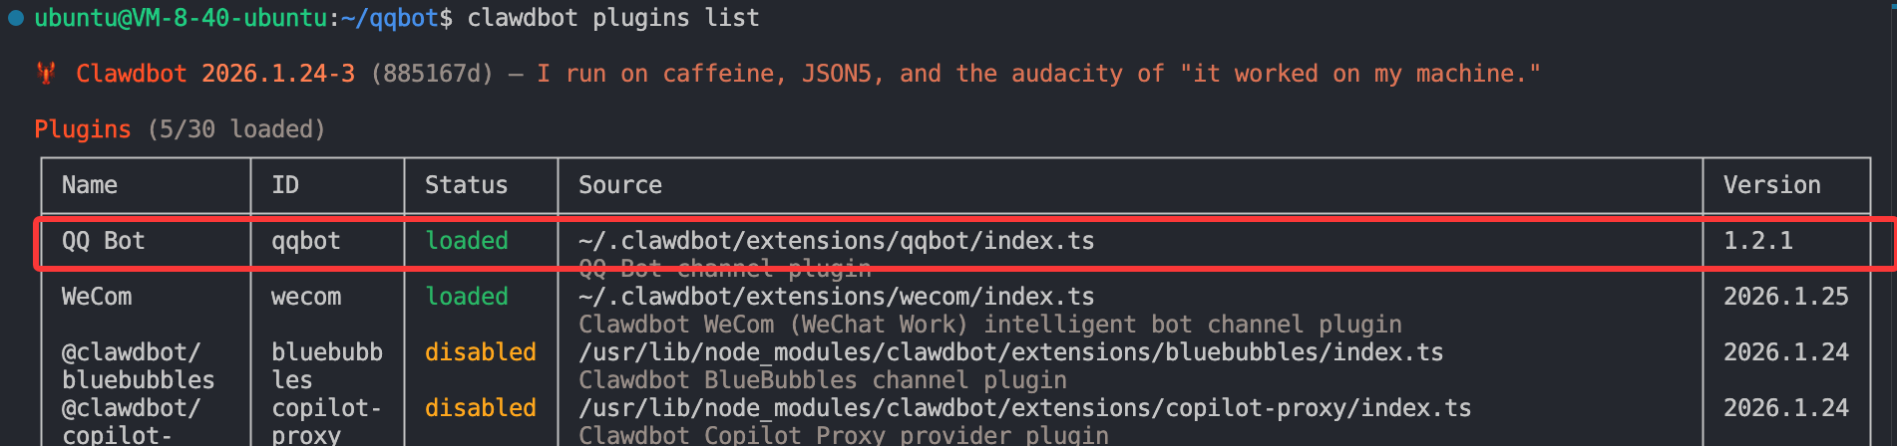Screen dimensions: 1897x446
Task: Click the 'loaded' status for qqbot
Action: (466, 241)
